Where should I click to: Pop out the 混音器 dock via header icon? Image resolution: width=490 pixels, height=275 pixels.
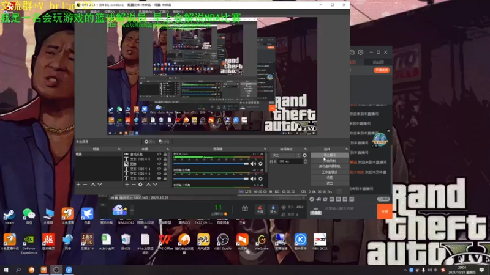click(265, 149)
